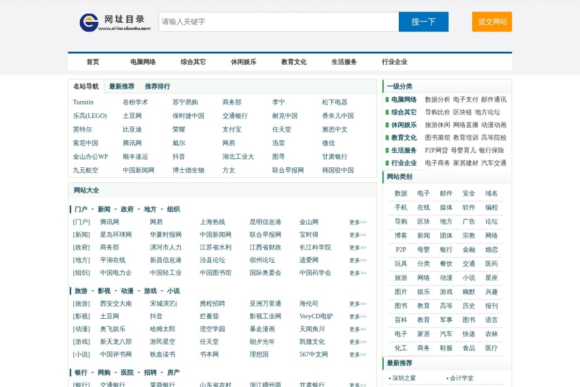Open the 567中文网 link
Image resolution: width=580 pixels, height=387 pixels.
[x=314, y=355]
